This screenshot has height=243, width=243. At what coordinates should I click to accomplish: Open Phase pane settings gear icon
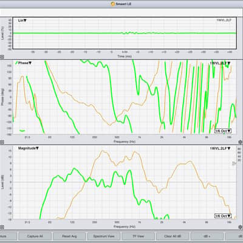pyautogui.click(x=241, y=142)
